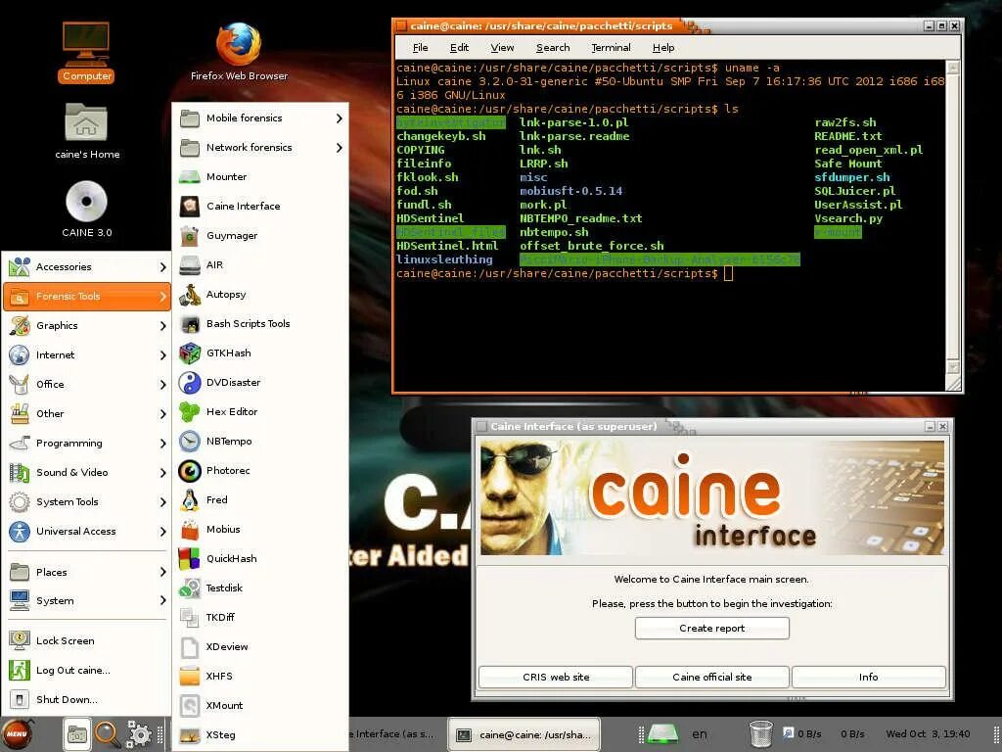Click the Caine official site button
1002x752 pixels.
coord(712,677)
